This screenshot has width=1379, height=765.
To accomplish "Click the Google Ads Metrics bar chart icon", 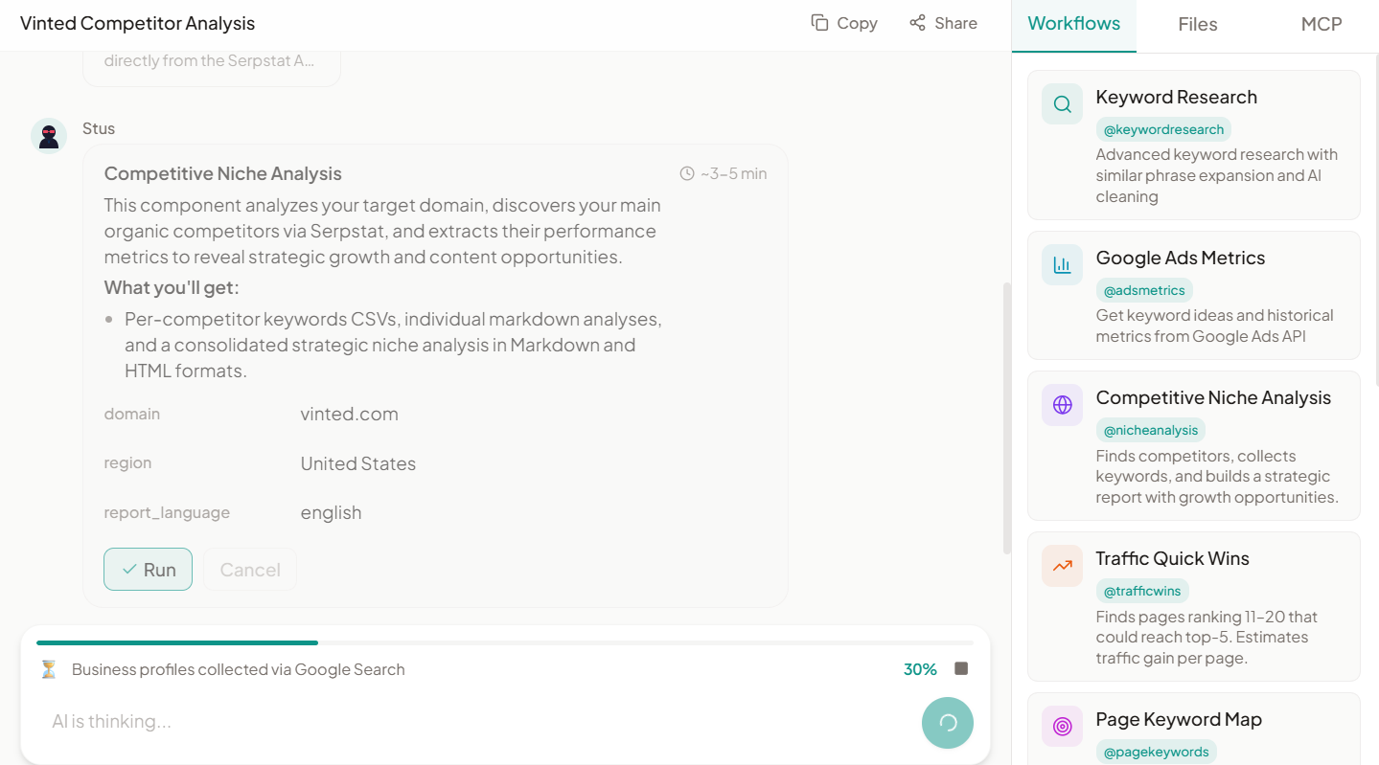I will [1062, 265].
